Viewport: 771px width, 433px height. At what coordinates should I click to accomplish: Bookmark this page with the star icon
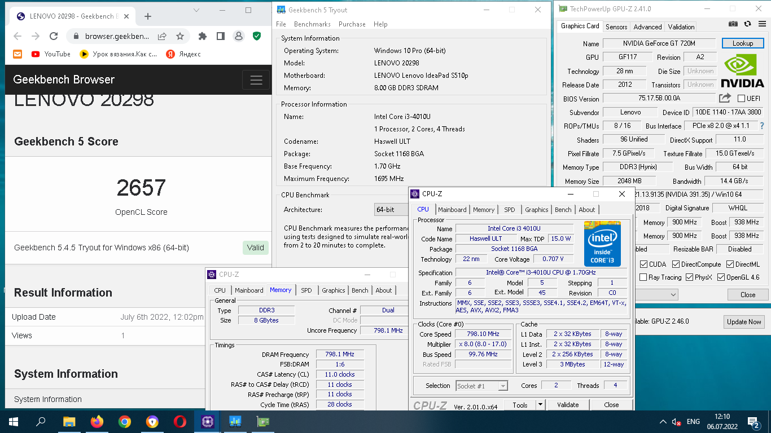click(x=180, y=36)
